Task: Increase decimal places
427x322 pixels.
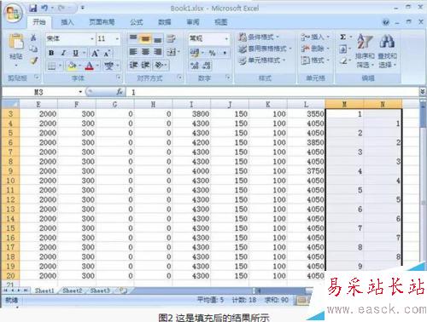Action: point(195,66)
